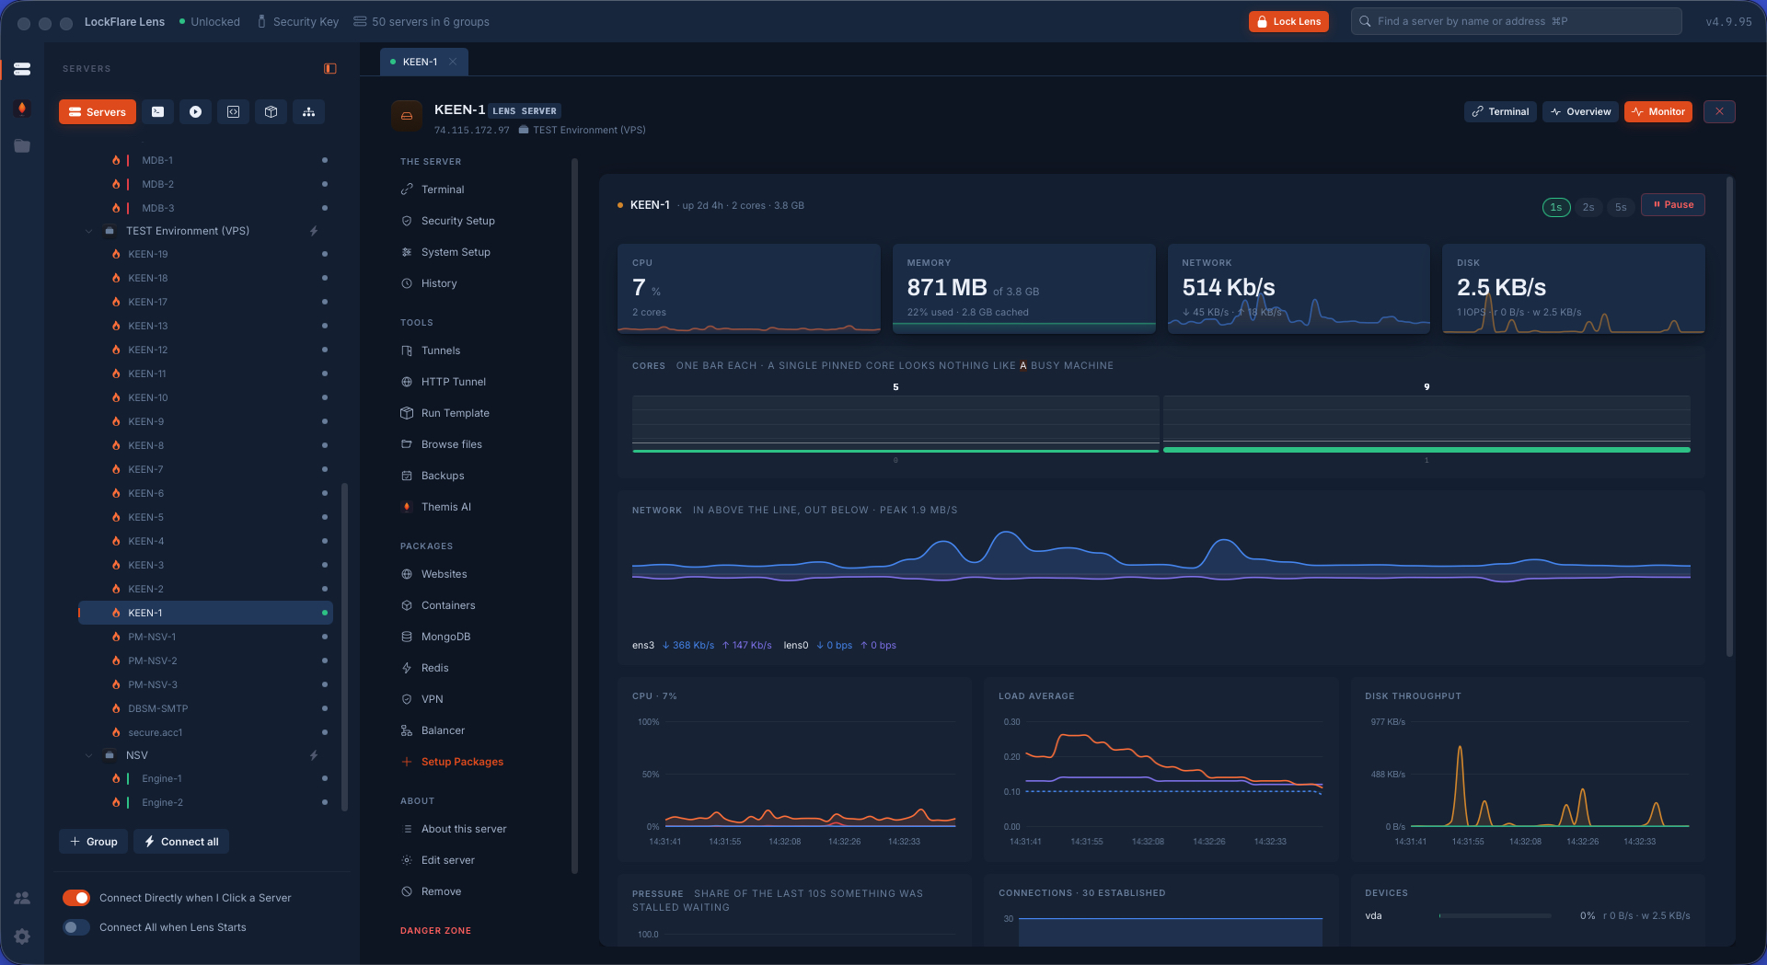Close the KEEN-1 tab with its X

(x=453, y=62)
